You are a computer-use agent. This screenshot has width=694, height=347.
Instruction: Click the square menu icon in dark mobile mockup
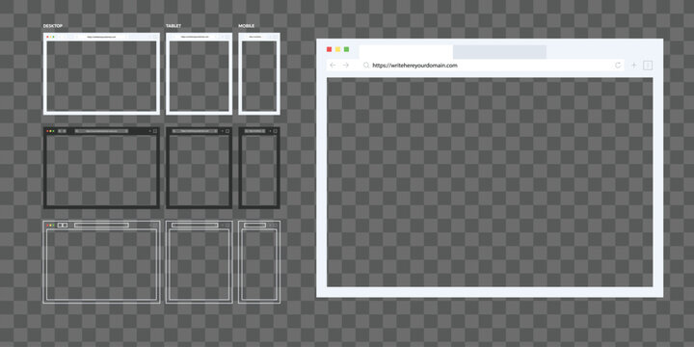pyautogui.click(x=276, y=131)
